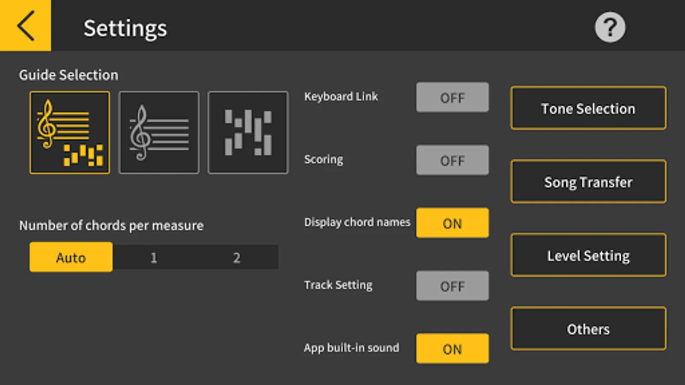Screen dimensions: 685x385
Task: Toggle the Keyboard Link switch
Action: pos(452,98)
